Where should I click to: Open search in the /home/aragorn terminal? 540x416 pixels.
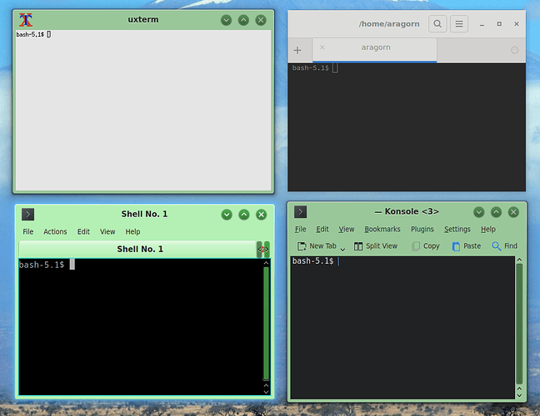437,24
